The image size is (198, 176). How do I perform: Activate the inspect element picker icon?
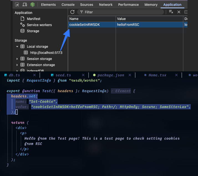pos(17,4)
